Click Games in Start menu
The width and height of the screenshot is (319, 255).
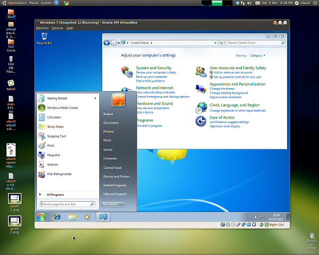(108, 150)
